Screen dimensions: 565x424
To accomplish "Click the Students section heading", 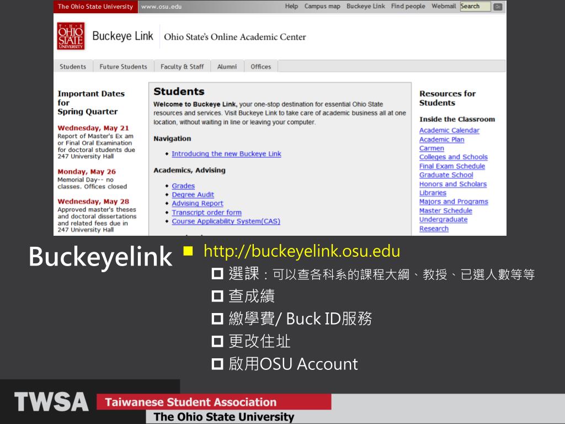I will (179, 92).
